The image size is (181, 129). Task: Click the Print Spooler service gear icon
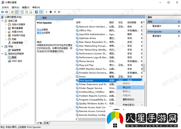(77, 80)
